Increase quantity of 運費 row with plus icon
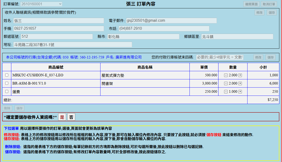282x162 pixels. (x=240, y=92)
